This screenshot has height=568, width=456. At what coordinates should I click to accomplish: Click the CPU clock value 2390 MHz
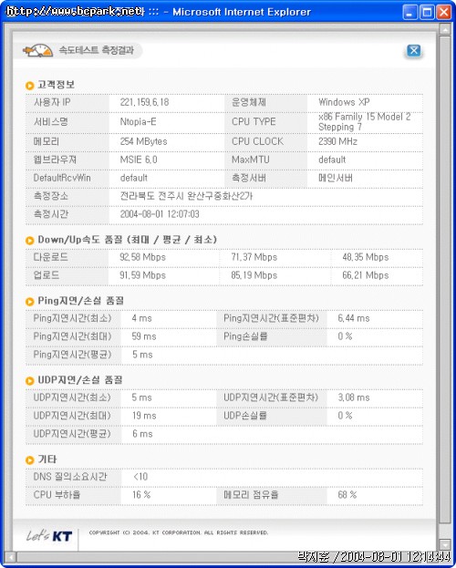pos(337,141)
